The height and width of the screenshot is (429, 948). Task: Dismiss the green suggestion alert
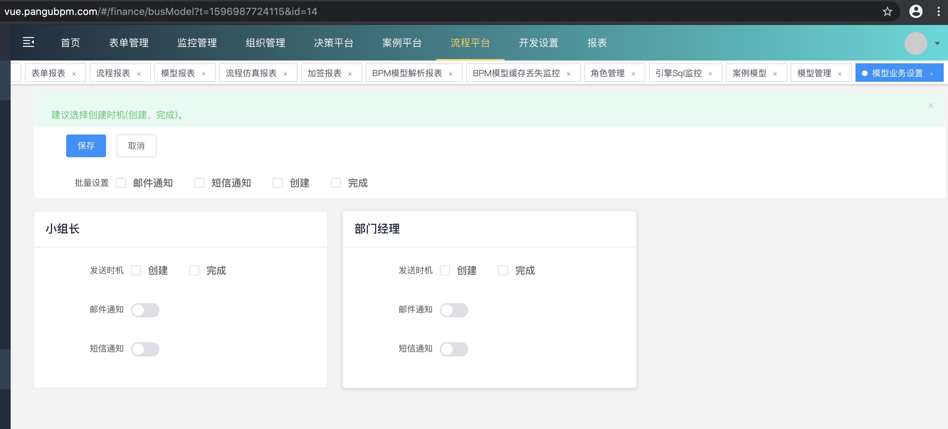coord(931,106)
